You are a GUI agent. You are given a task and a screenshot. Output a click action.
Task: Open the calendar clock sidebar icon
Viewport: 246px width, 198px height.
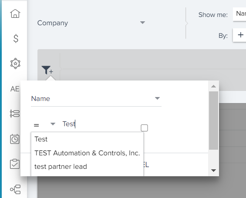click(15, 139)
